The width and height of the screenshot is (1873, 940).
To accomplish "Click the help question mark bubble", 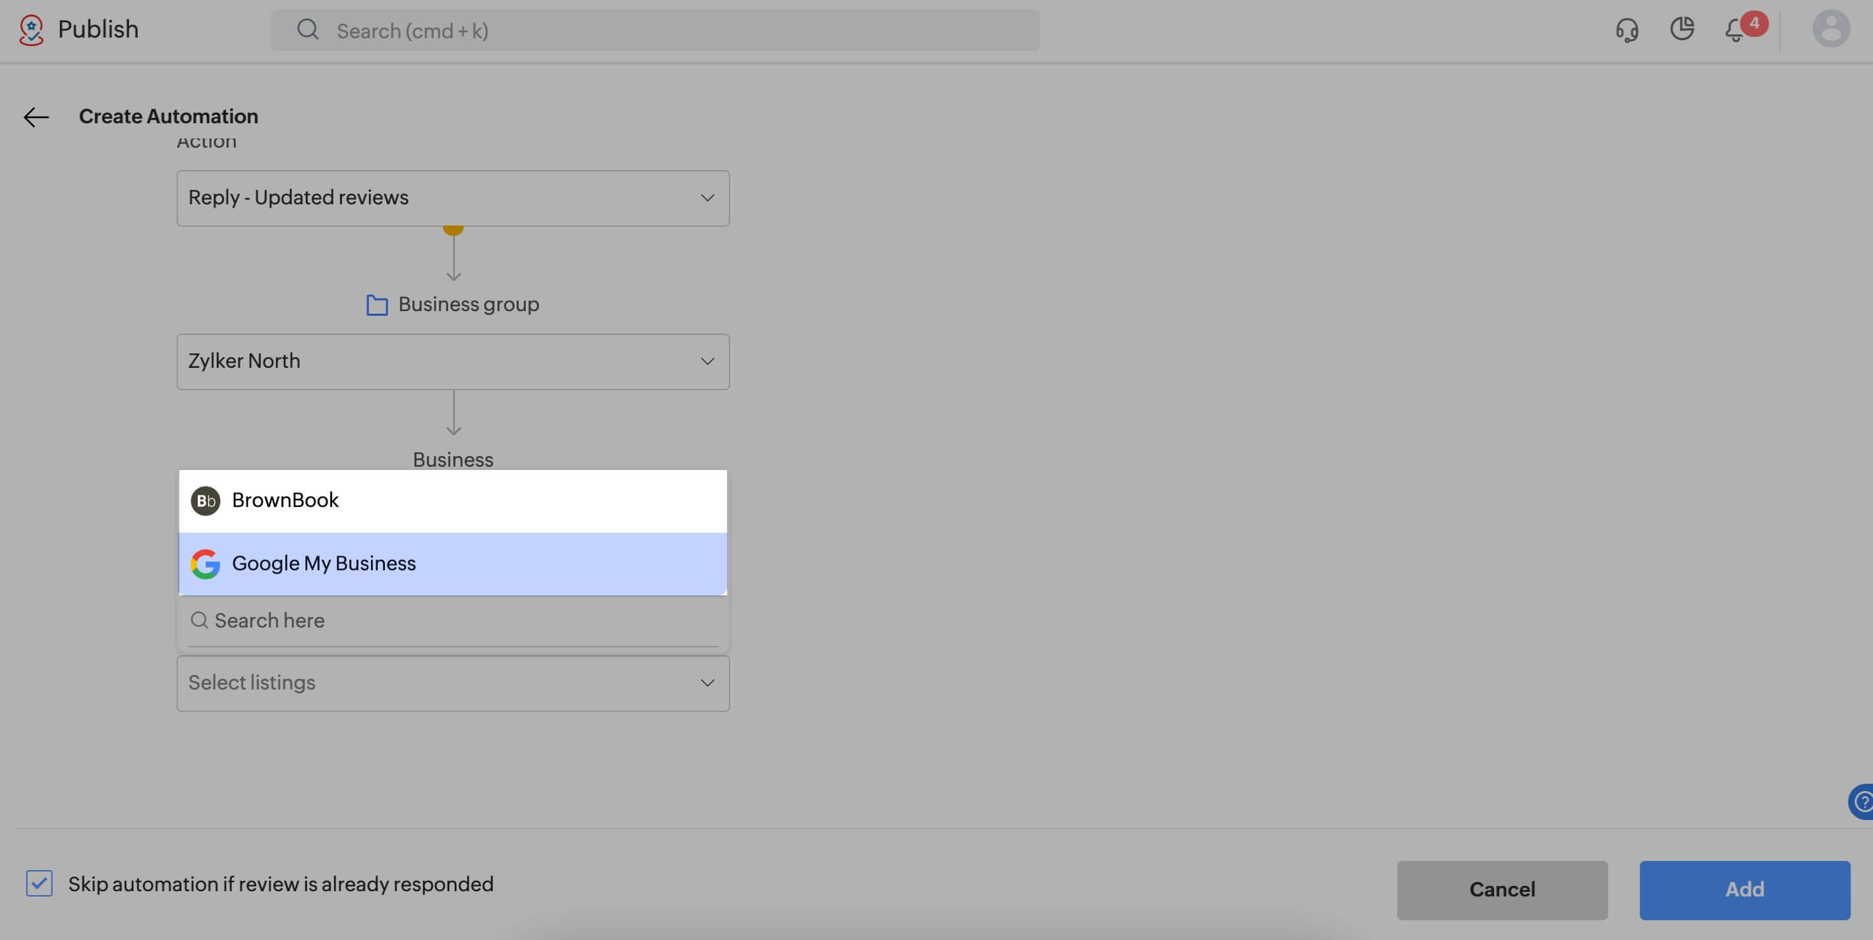I will tap(1861, 802).
